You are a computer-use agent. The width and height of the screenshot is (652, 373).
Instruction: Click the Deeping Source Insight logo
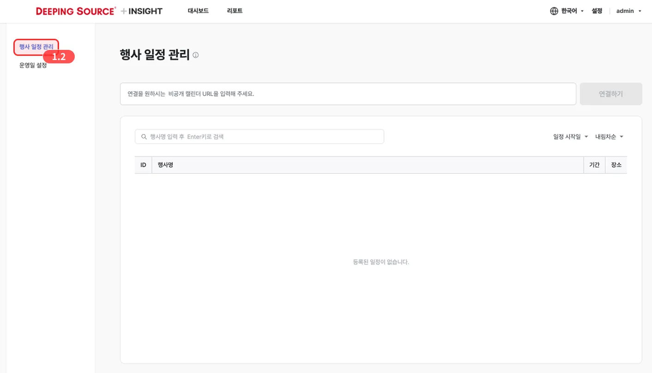(x=99, y=11)
